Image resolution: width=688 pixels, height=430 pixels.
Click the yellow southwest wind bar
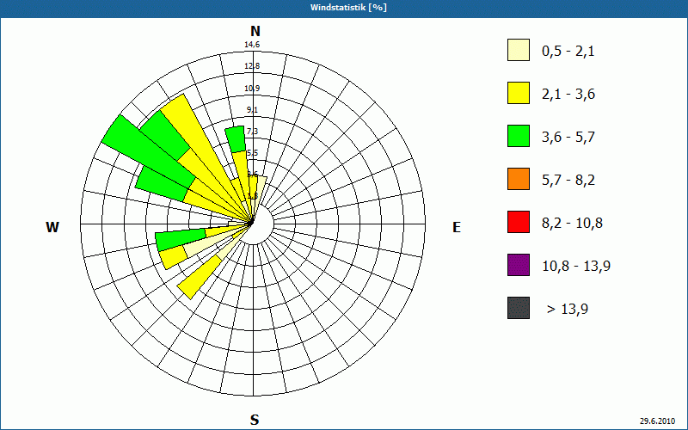200,278
